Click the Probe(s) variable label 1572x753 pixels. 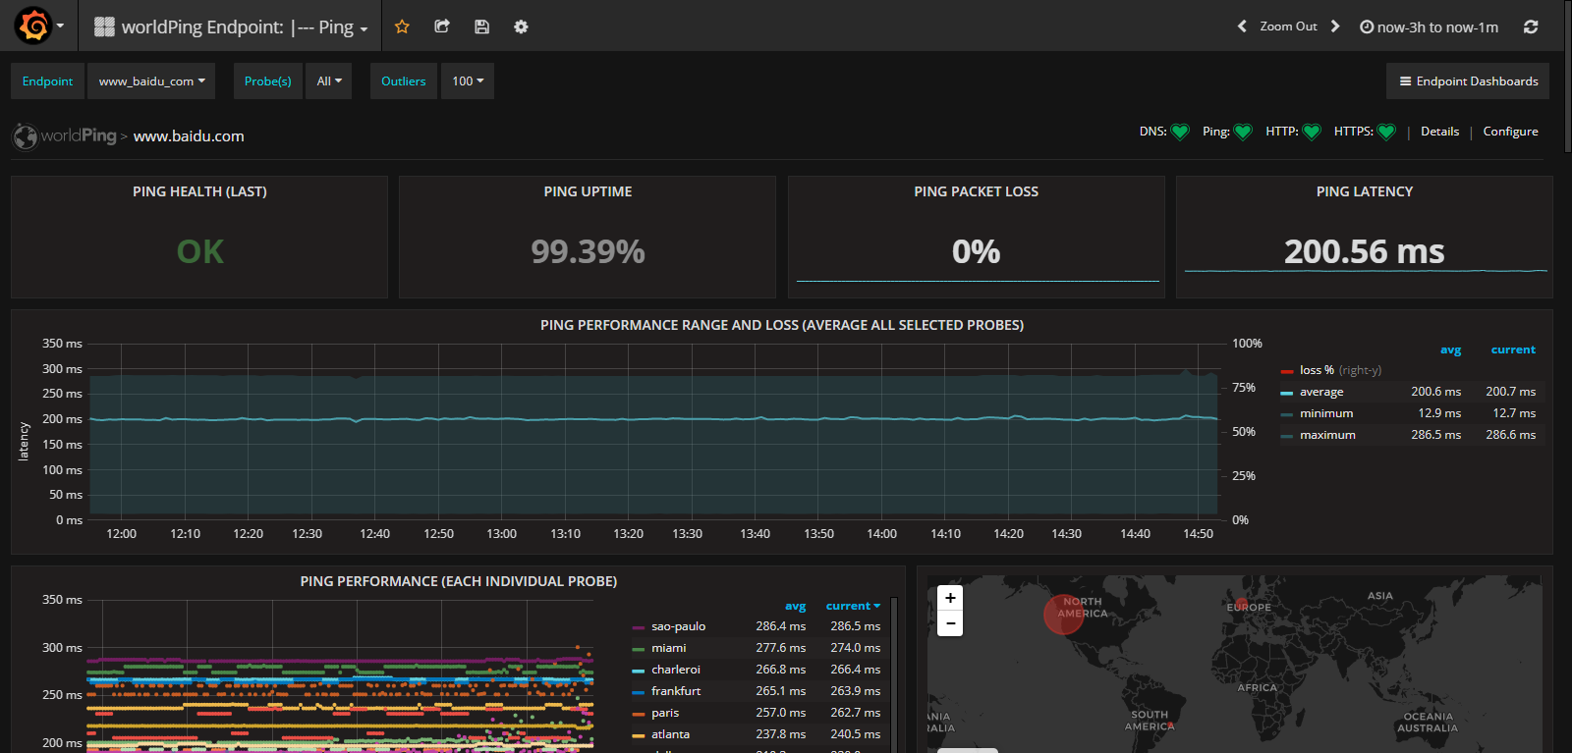pos(268,81)
